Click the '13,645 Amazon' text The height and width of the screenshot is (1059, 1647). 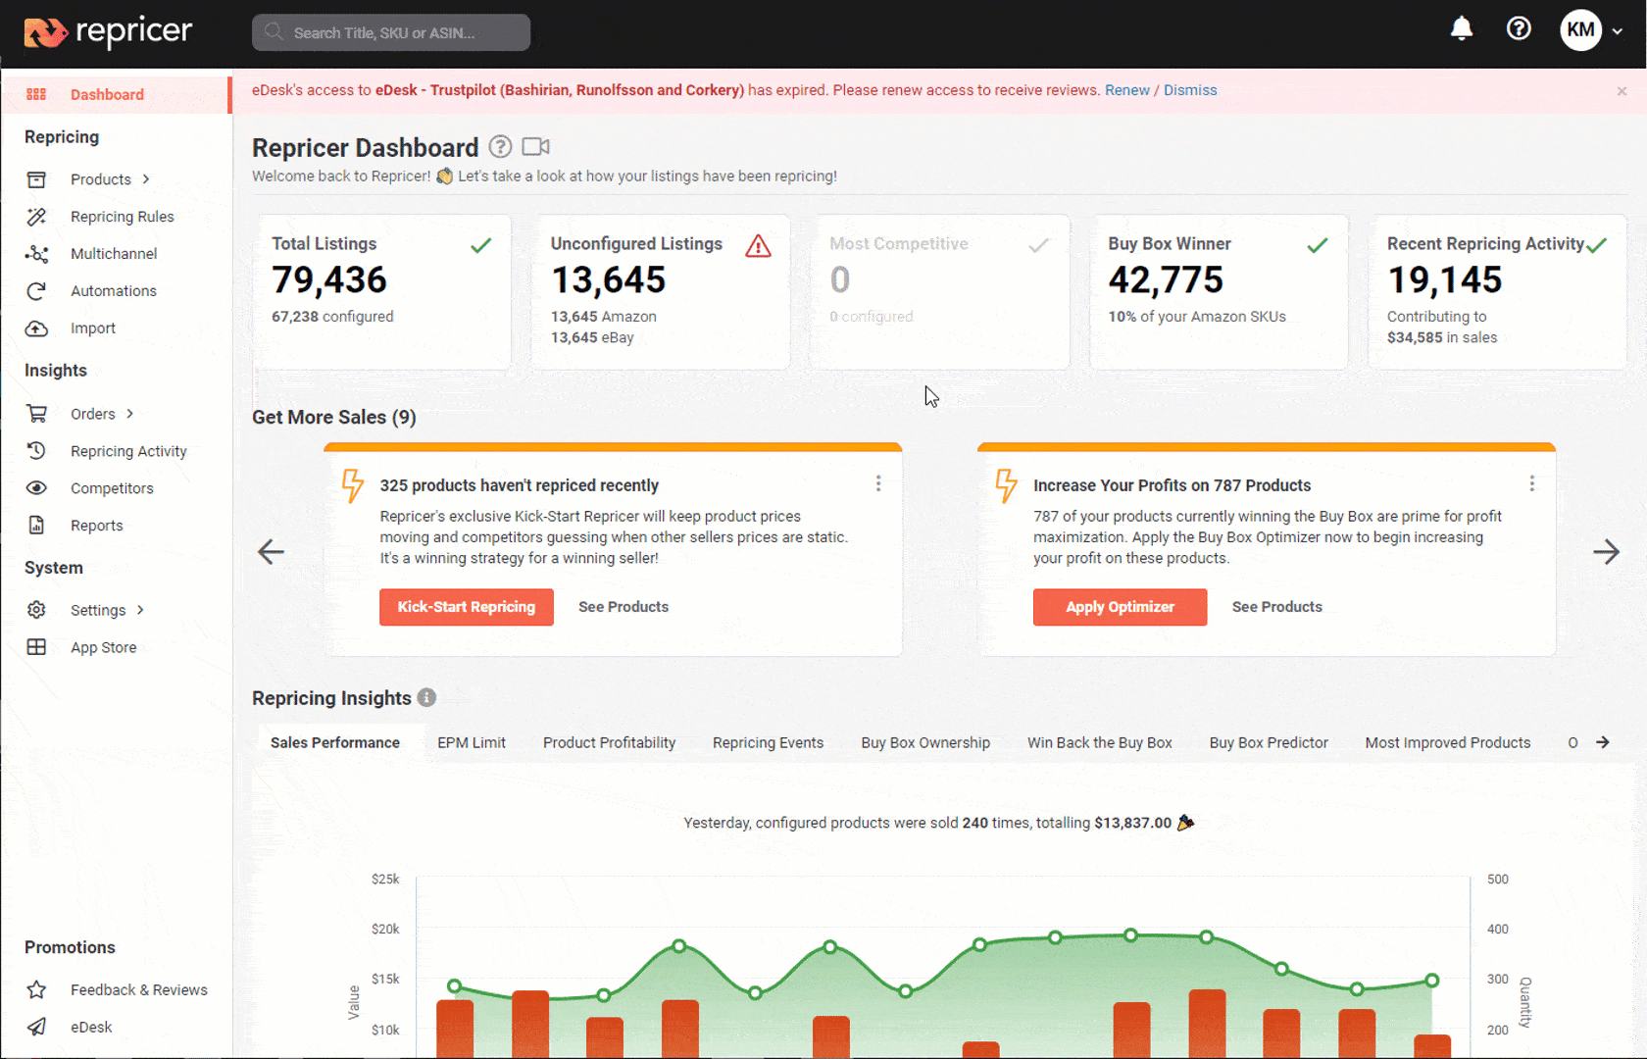click(x=603, y=317)
